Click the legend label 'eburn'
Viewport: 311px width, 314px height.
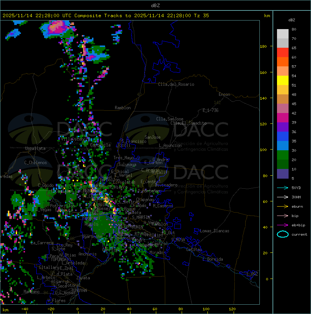coord(297,207)
